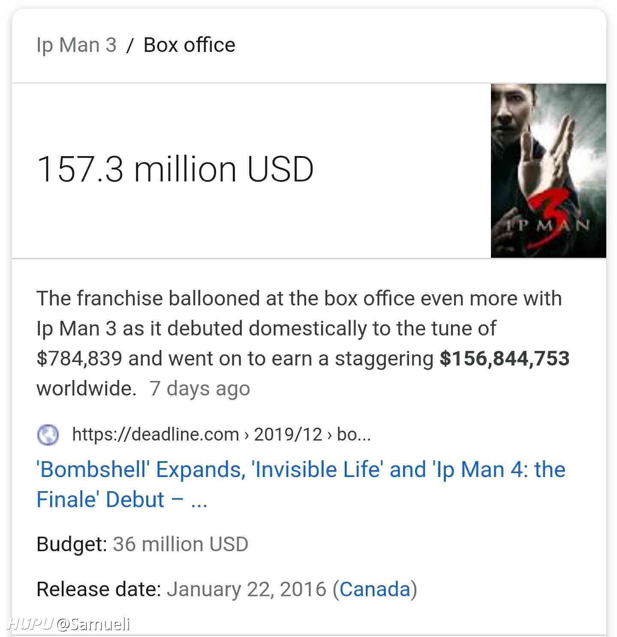Screen dimensions: 617x637
Task: Open the 'Bombshell' Expands article link
Action: 301,484
